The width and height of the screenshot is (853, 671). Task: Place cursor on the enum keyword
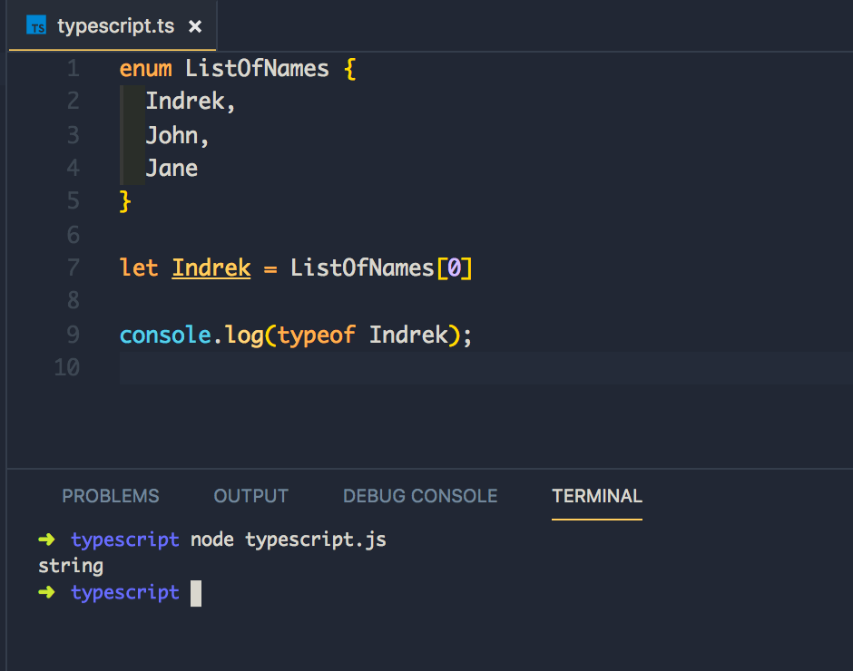(x=145, y=69)
